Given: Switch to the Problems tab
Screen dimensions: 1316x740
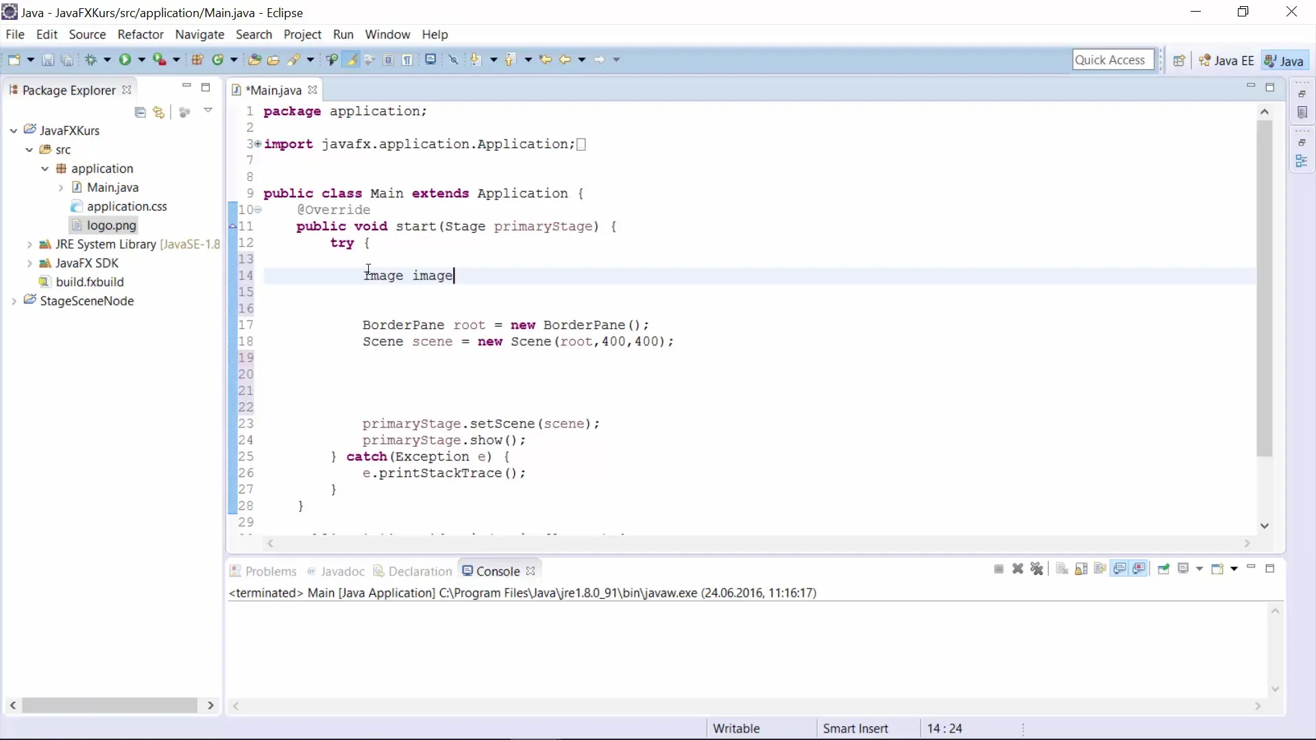Looking at the screenshot, I should point(263,571).
